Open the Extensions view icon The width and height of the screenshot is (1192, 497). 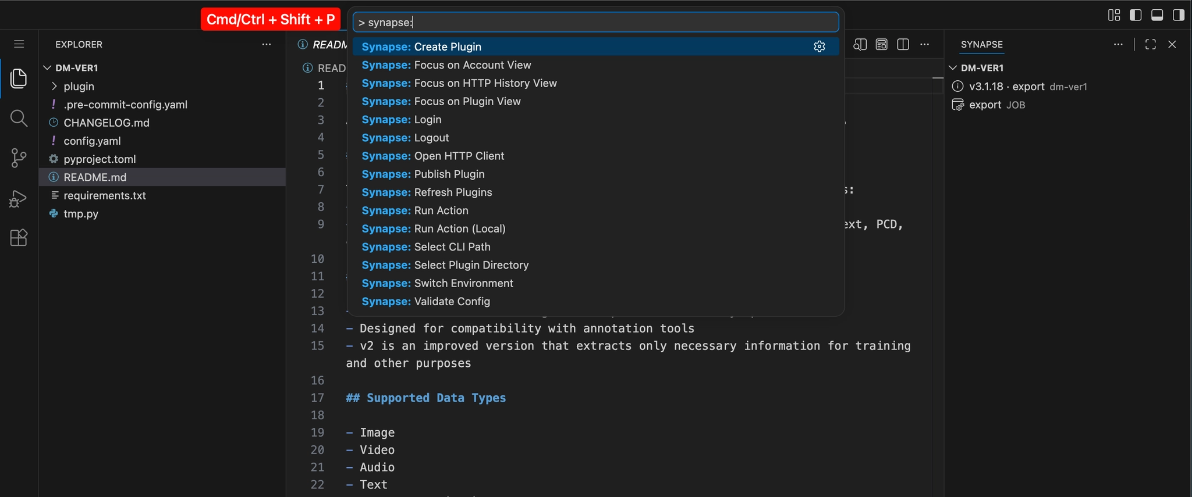coord(19,238)
